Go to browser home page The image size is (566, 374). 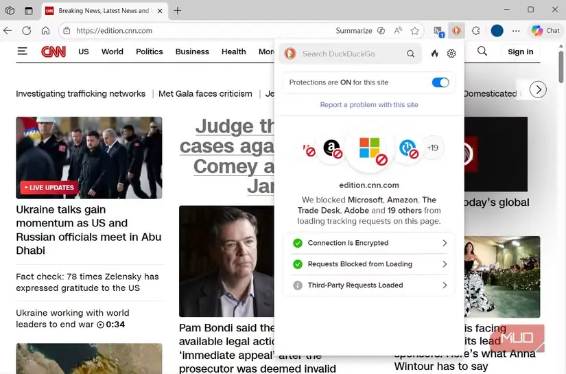pyautogui.click(x=45, y=31)
